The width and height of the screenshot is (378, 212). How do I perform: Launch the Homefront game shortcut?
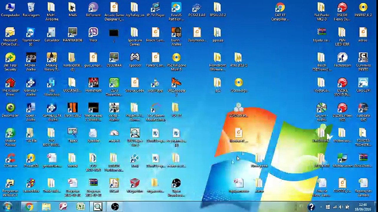[93, 85]
